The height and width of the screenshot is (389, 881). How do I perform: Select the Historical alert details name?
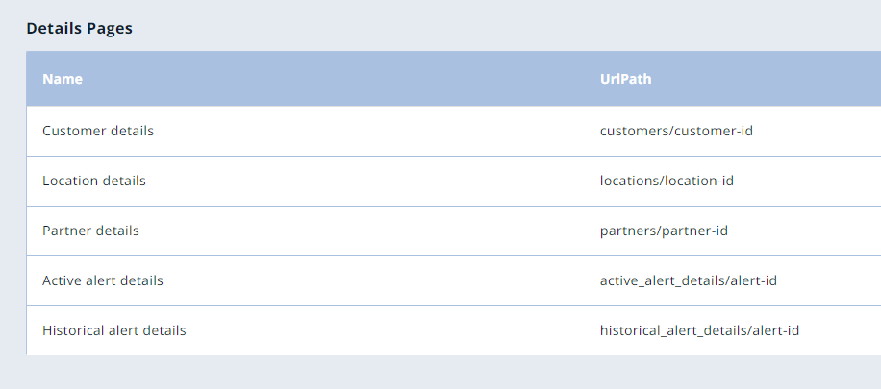[x=114, y=330]
